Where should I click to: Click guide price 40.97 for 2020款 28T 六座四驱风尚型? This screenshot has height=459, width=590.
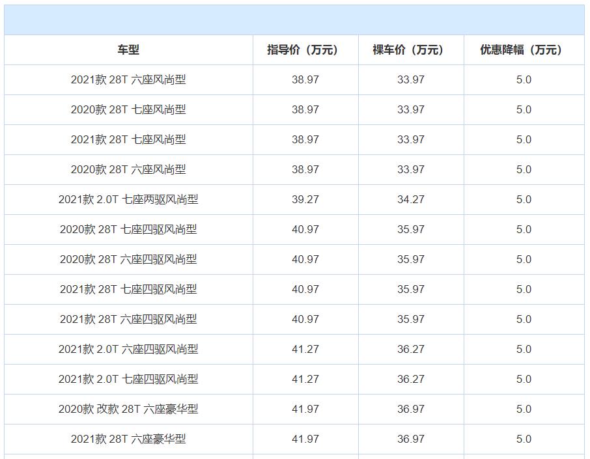click(x=305, y=259)
